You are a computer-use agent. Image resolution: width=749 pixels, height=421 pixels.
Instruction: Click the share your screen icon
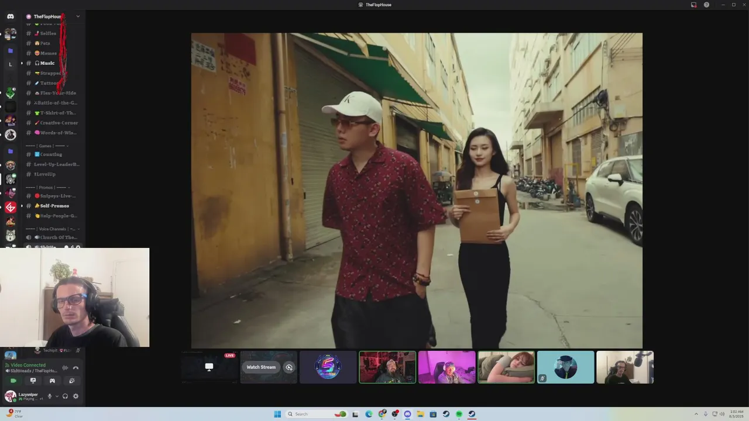tap(33, 381)
